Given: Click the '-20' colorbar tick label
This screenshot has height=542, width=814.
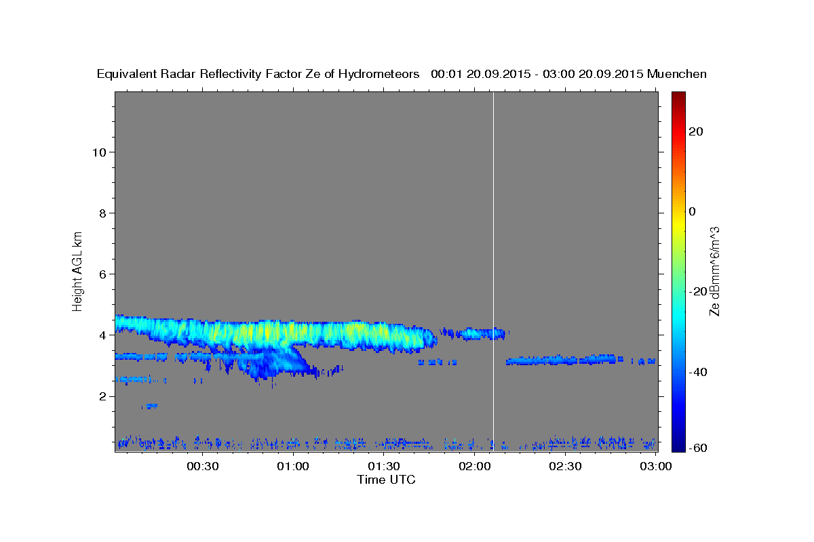Looking at the screenshot, I should tap(698, 291).
